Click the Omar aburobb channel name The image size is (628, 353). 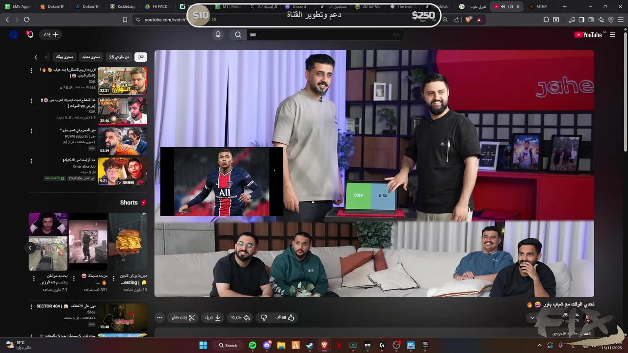pos(84,166)
